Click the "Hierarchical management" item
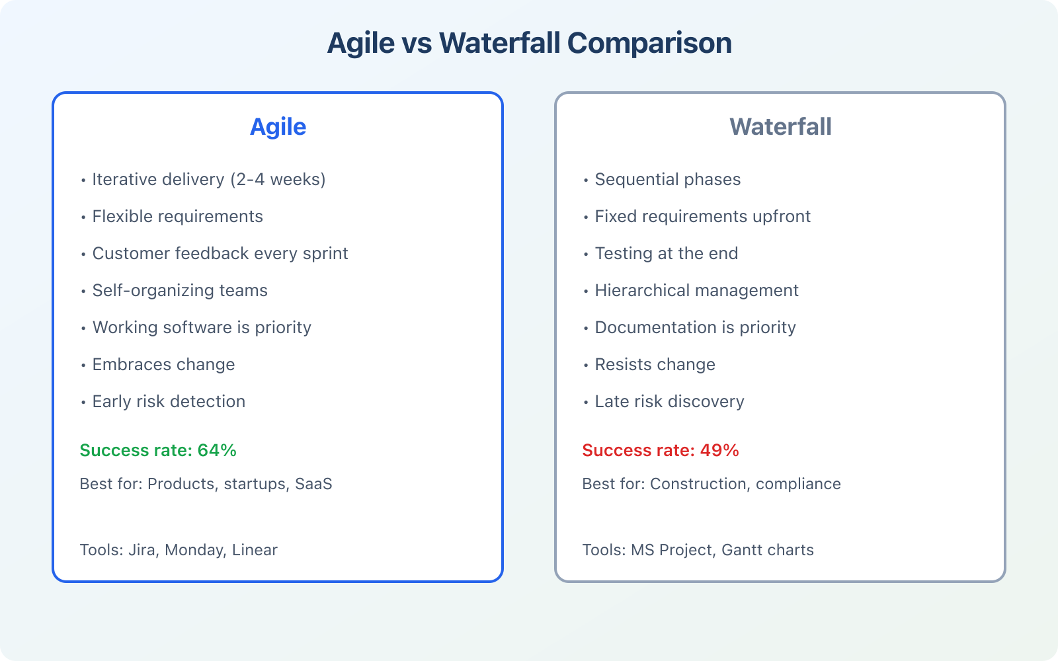Viewport: 1058px width, 661px height. [x=696, y=291]
